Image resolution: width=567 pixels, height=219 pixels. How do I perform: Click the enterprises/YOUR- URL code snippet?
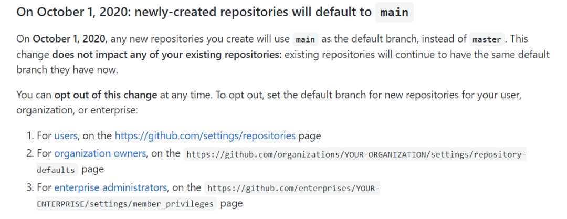pyautogui.click(x=293, y=188)
